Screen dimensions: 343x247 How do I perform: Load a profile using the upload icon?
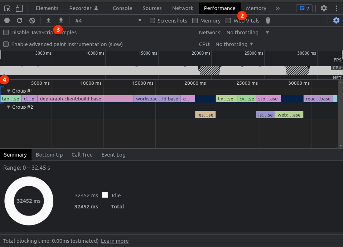[48, 20]
